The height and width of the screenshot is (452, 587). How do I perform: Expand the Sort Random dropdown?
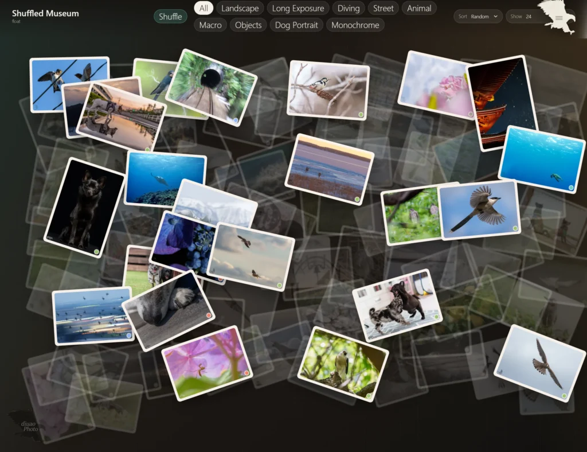click(478, 17)
